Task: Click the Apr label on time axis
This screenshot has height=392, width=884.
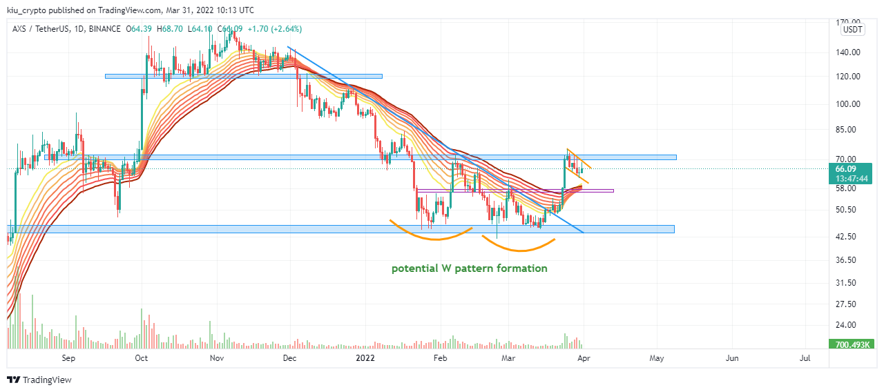Action: pos(583,358)
